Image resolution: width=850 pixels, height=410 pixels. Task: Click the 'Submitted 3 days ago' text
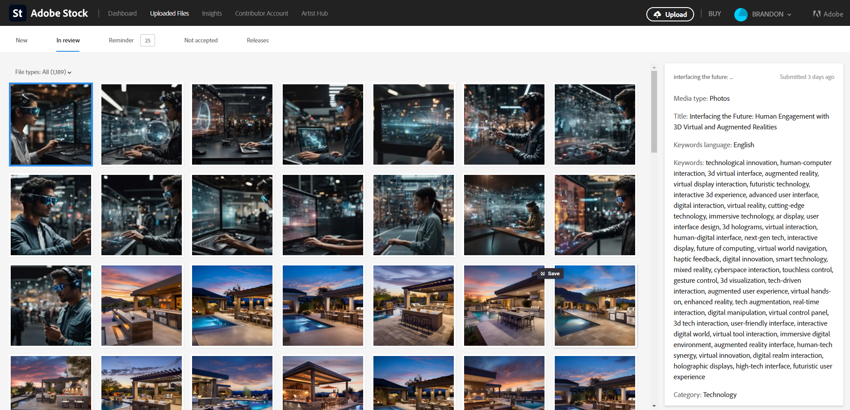point(807,77)
